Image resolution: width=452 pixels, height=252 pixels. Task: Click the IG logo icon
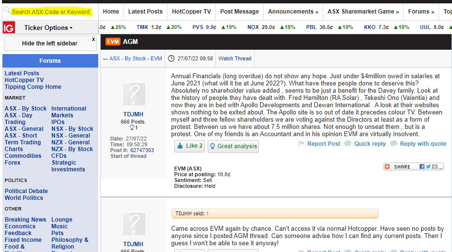tap(9, 28)
